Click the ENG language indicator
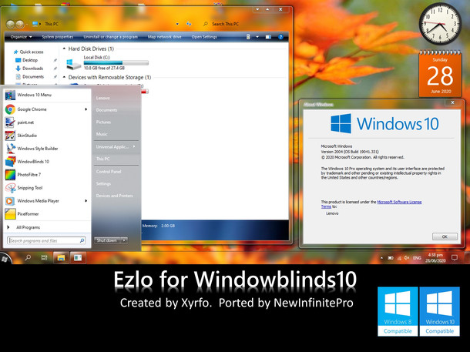Image resolution: width=470 pixels, height=352 pixels. tap(417, 258)
